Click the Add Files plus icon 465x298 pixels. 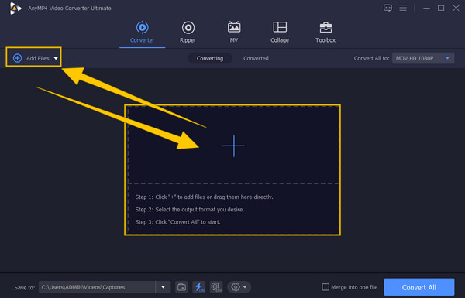click(x=18, y=58)
